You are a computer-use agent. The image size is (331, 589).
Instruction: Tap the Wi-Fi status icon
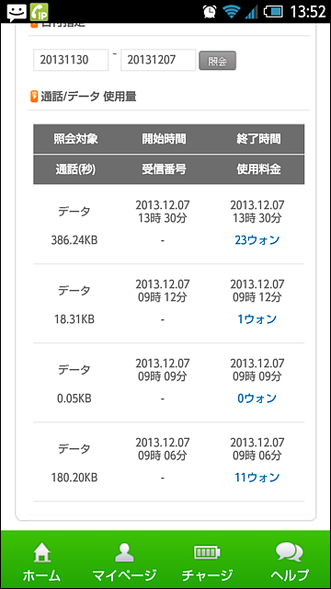[231, 12]
